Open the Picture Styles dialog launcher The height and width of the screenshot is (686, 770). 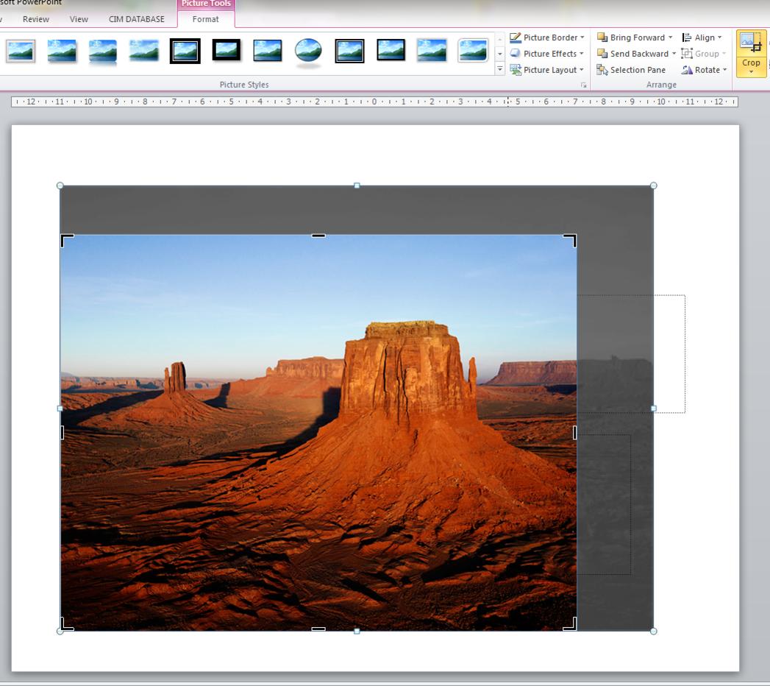pyautogui.click(x=583, y=85)
